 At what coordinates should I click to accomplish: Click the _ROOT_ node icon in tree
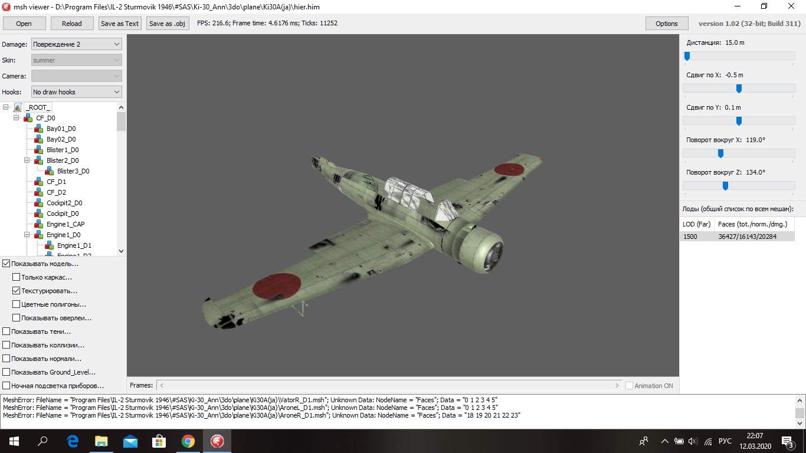click(18, 107)
